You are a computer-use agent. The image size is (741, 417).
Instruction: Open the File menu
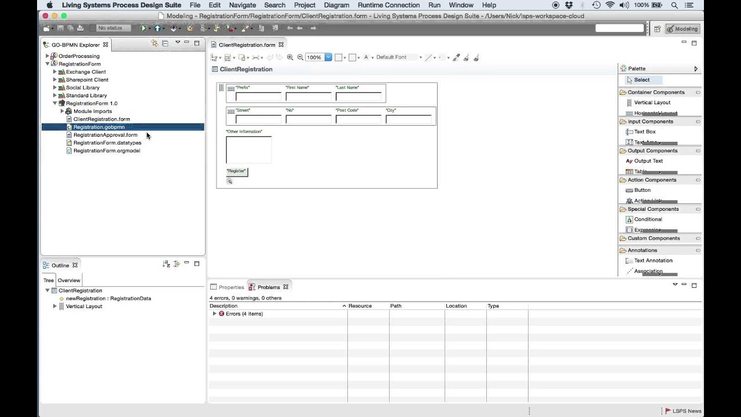195,5
